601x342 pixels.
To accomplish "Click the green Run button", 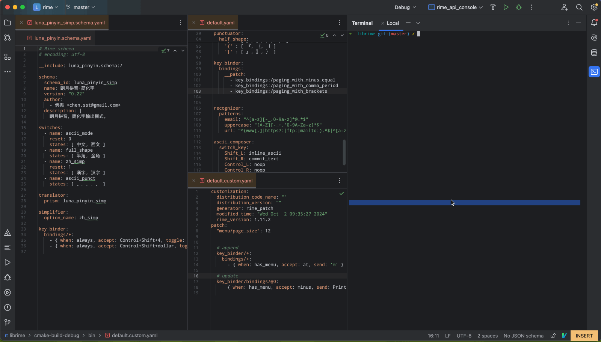I will (506, 7).
